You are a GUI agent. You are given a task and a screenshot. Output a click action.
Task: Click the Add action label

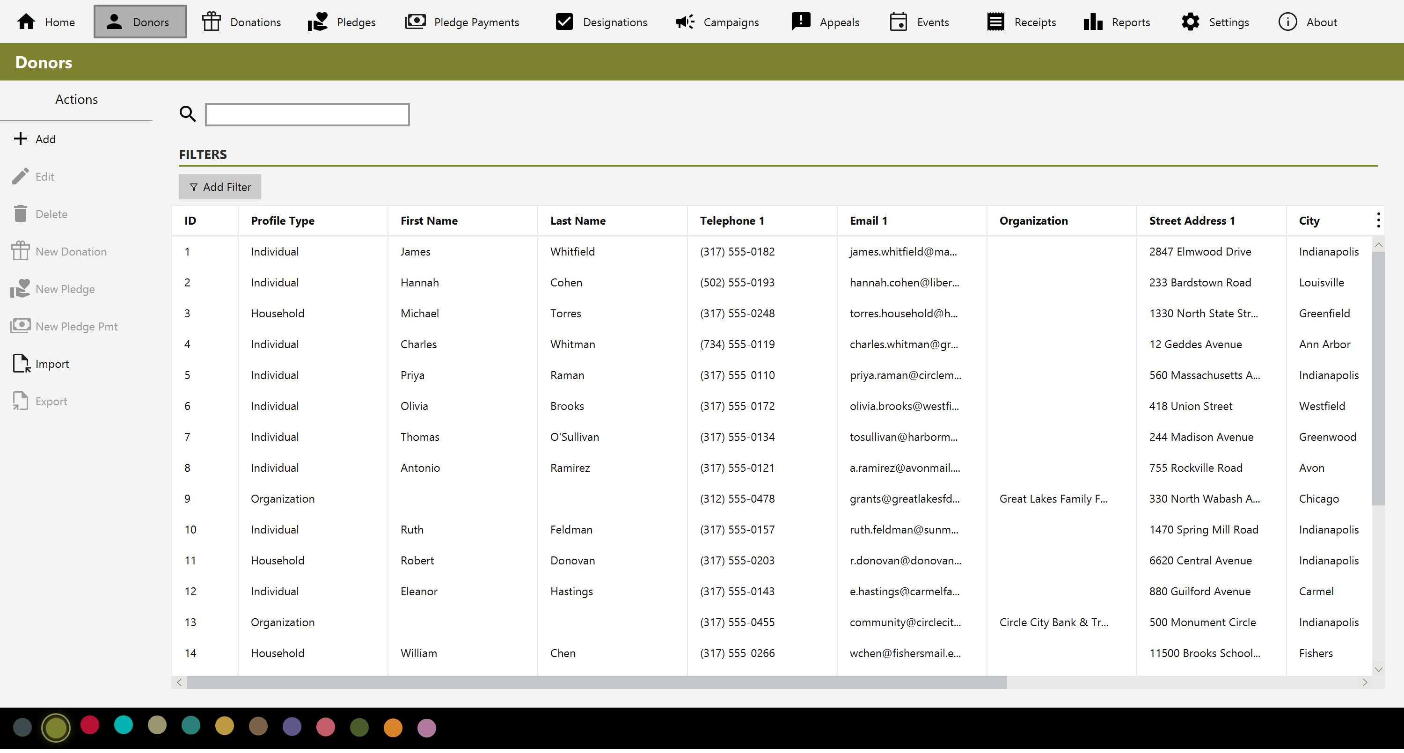pyautogui.click(x=46, y=139)
